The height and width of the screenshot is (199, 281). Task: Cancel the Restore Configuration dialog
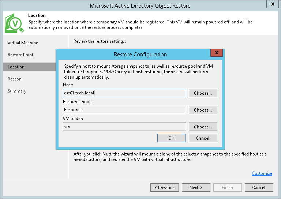(x=203, y=138)
